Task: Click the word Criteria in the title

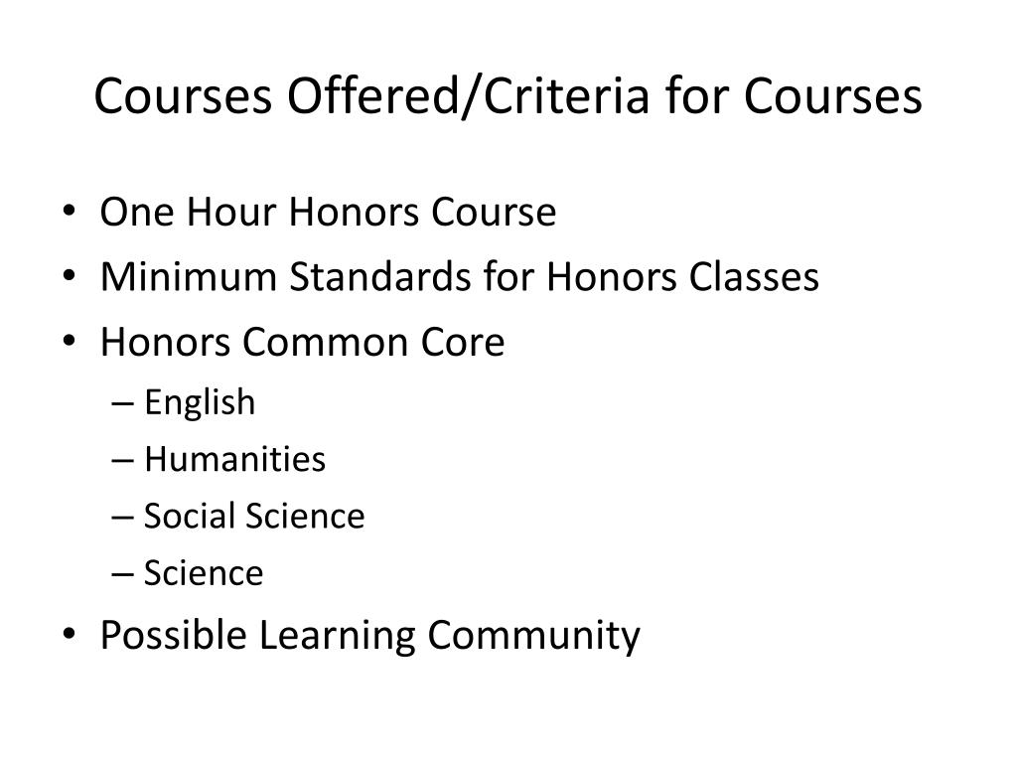Action: [565, 96]
